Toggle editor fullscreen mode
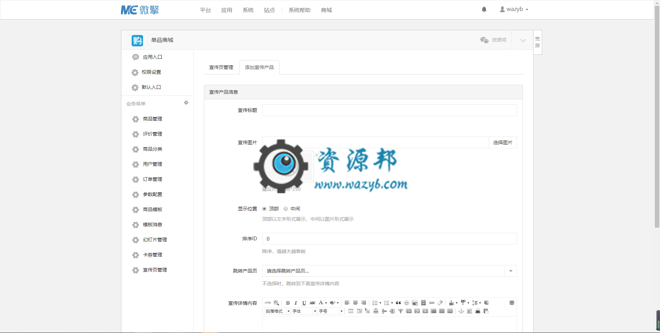This screenshot has height=333, width=660. point(512,303)
